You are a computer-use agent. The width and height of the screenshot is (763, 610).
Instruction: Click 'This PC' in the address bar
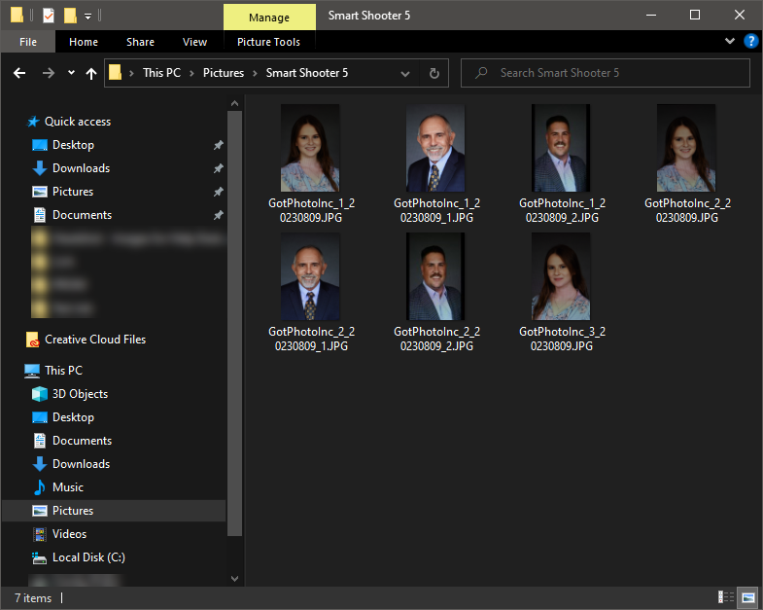click(161, 73)
